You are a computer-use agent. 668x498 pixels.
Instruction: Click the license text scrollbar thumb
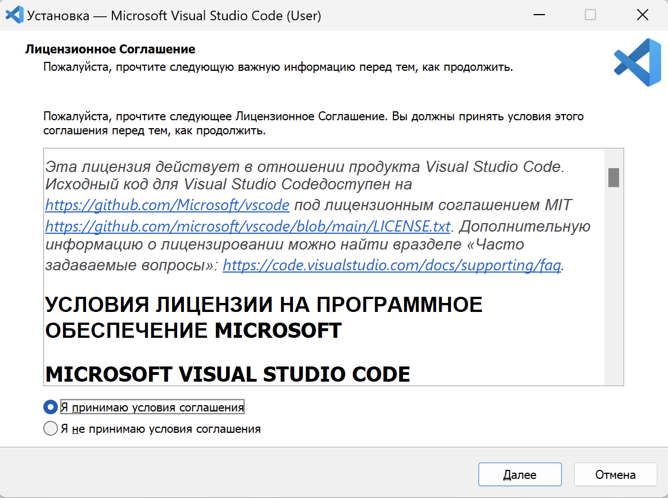pyautogui.click(x=613, y=177)
